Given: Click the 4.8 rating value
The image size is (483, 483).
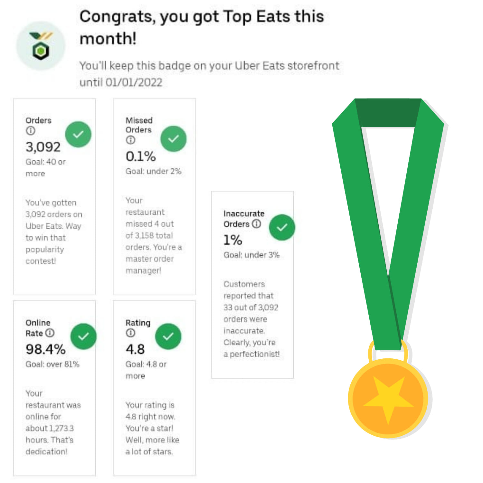Looking at the screenshot, I should 135,349.
